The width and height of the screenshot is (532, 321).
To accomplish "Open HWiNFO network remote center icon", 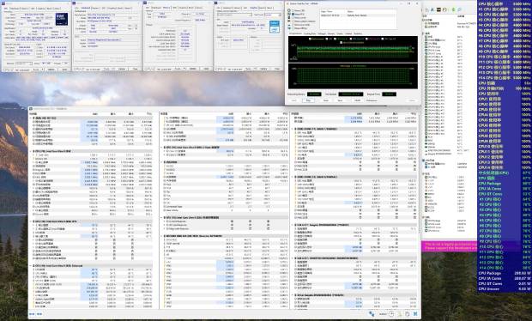I will (x=372, y=314).
